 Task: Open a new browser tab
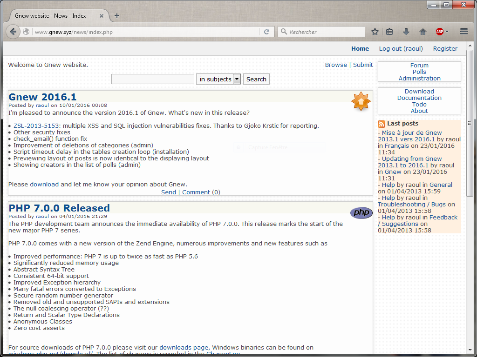[116, 15]
